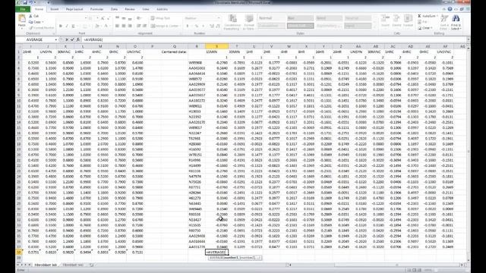Click in the formula bar input
486x273 pixels.
click(274, 39)
